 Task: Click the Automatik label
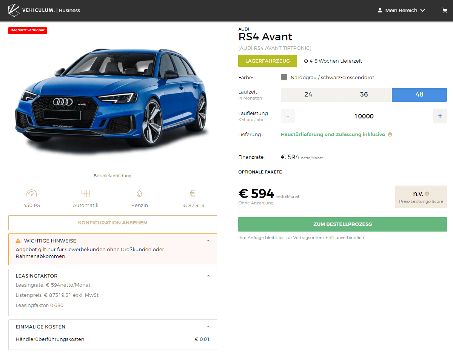point(86,206)
